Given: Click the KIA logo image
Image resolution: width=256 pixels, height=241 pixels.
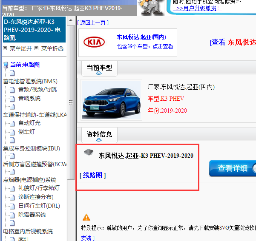Looking at the screenshot, I should 94,42.
